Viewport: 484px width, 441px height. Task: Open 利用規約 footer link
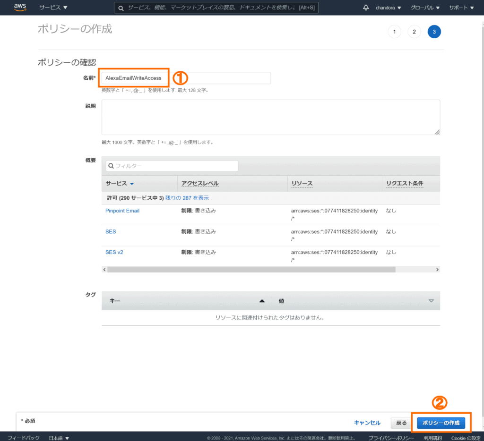click(432, 438)
